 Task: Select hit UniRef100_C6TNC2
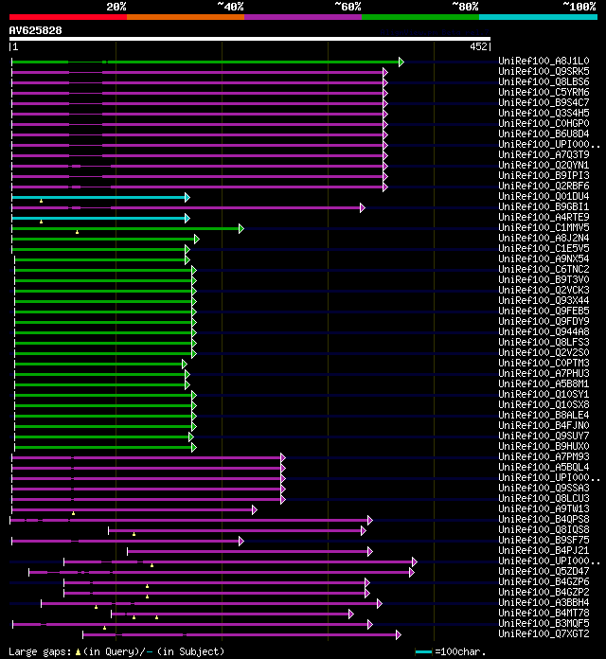tap(544, 270)
